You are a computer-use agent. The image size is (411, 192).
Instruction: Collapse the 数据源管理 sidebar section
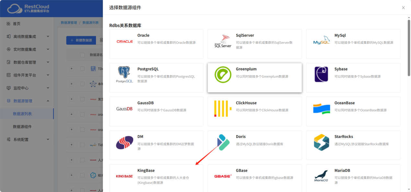click(27, 101)
